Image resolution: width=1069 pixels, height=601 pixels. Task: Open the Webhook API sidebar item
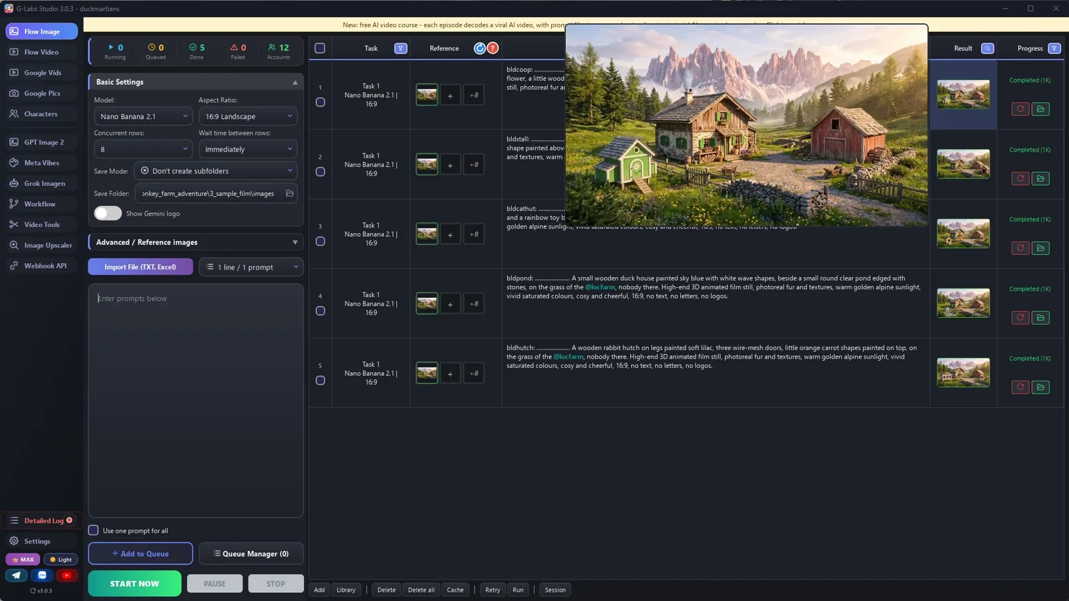pos(41,266)
